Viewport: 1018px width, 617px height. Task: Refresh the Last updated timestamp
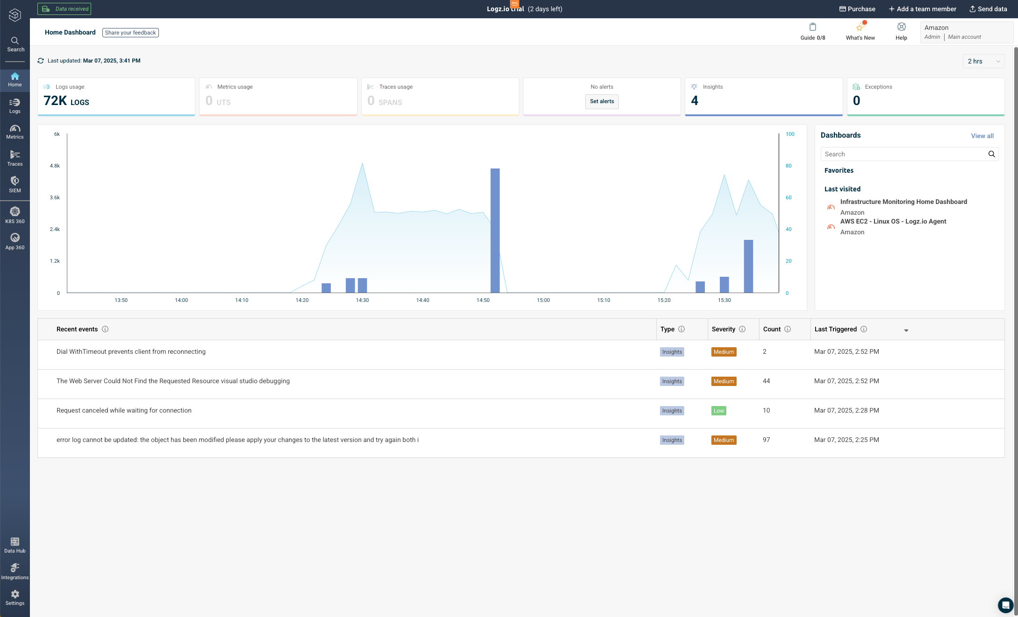tap(41, 61)
